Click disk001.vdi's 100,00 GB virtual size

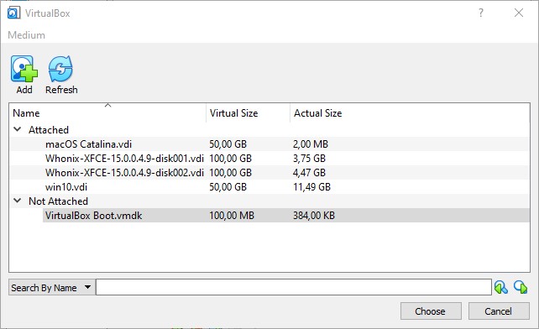[230, 158]
